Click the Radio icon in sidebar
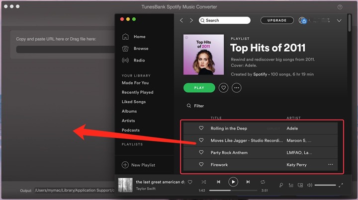358x200 pixels. 125,61
